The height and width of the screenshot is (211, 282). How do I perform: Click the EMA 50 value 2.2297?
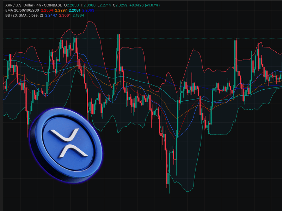pyautogui.click(x=61, y=10)
